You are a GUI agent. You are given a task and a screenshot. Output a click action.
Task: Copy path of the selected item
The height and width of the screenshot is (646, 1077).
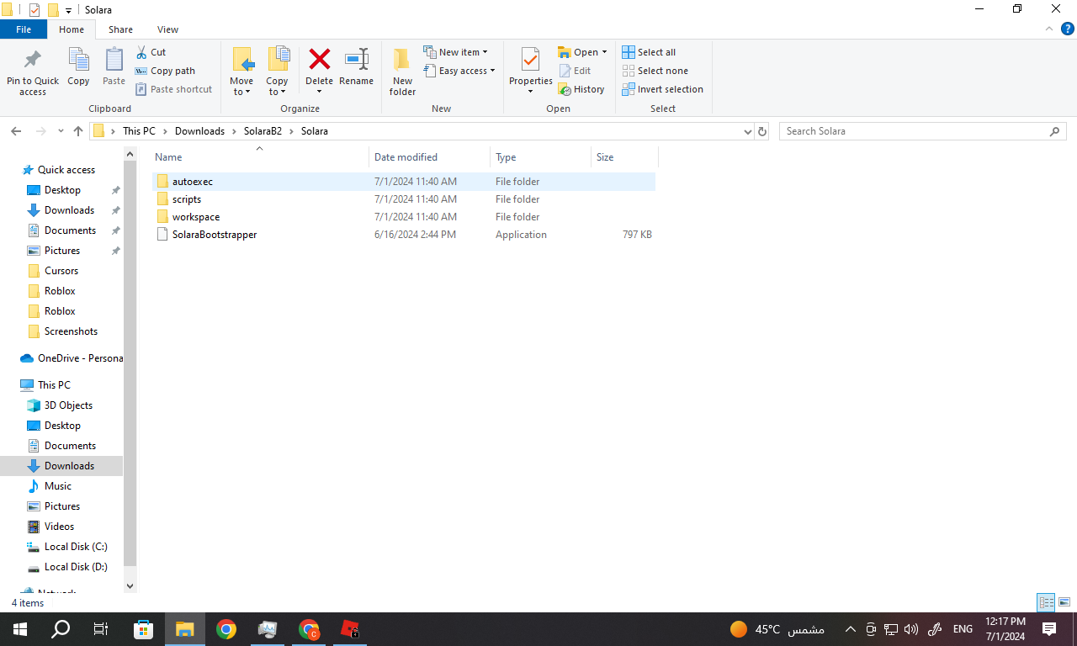pos(166,71)
